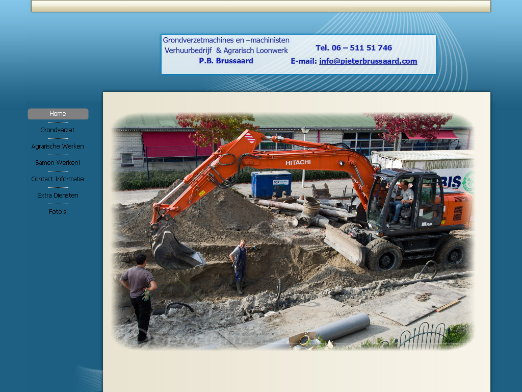Open the Contact Informatie page
Viewport: 522px width, 392px height.
[58, 179]
